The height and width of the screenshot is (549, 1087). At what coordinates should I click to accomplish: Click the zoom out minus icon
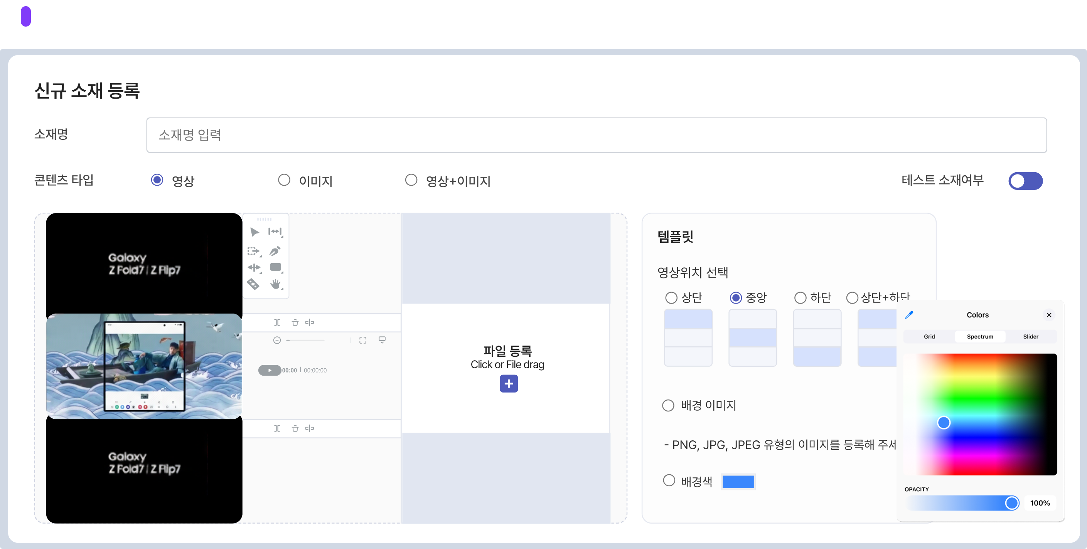pos(277,340)
